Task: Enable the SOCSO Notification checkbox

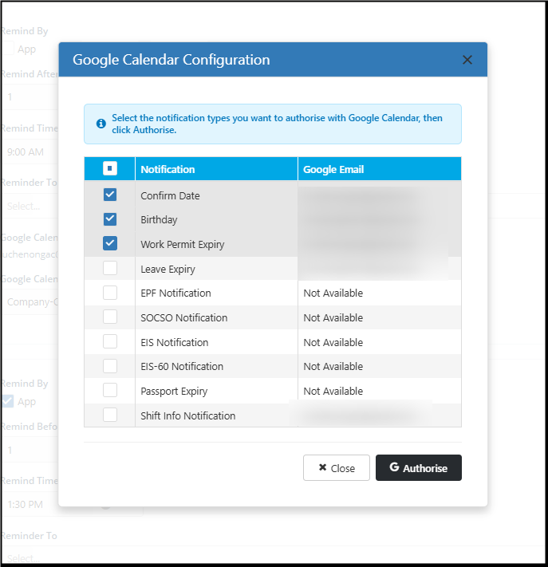Action: pyautogui.click(x=109, y=317)
